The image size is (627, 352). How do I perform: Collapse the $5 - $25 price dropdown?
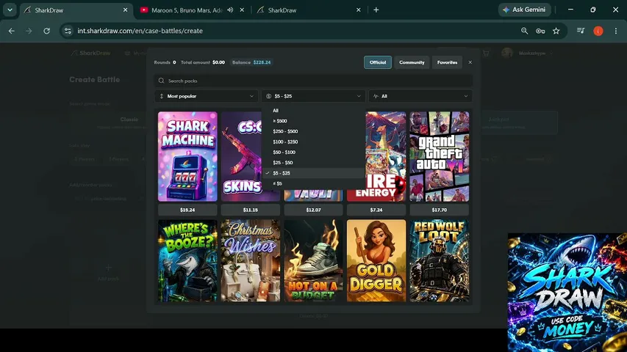tap(313, 96)
